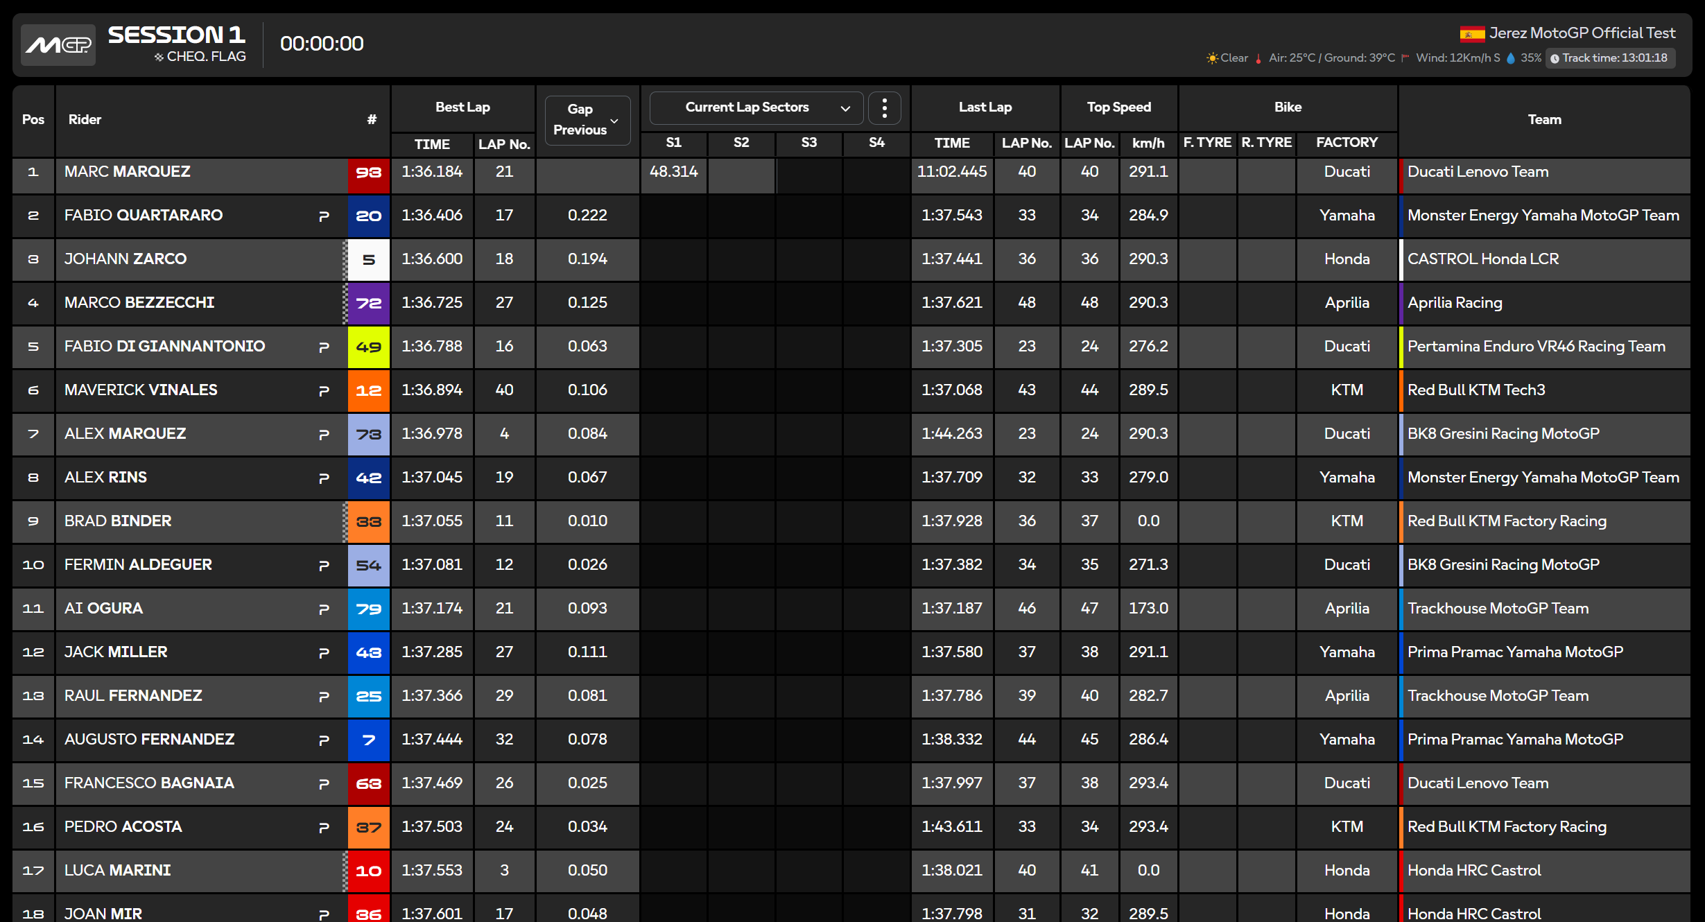Open the three-dot column options menu
Image resolution: width=1705 pixels, height=922 pixels.
tap(884, 107)
